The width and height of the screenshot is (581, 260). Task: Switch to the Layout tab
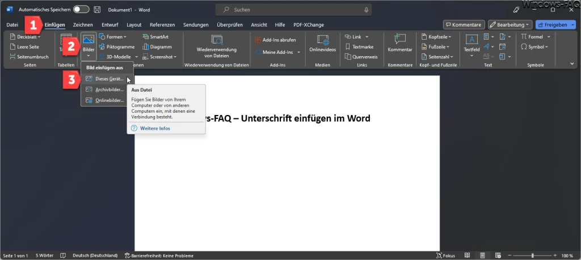tap(134, 25)
